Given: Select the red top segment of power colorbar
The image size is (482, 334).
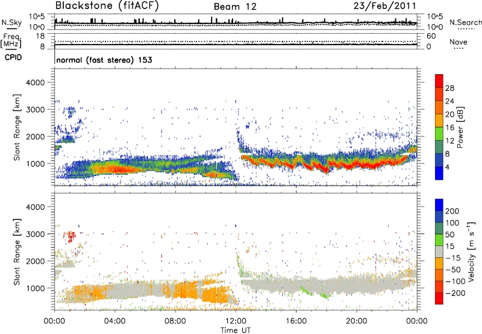Looking at the screenshot, I should click(x=439, y=81).
